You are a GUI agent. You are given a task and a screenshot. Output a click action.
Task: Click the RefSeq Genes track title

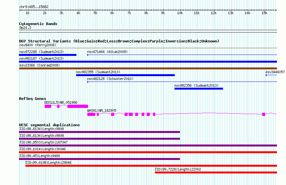(32, 99)
